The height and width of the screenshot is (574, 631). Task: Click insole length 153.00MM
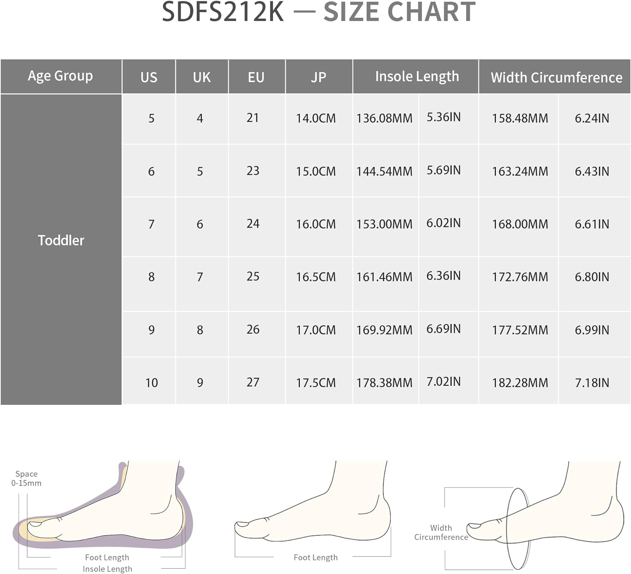click(x=384, y=224)
